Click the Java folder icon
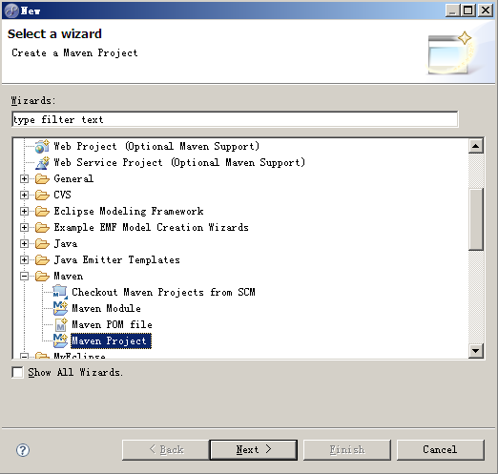498x474 pixels. (x=42, y=244)
